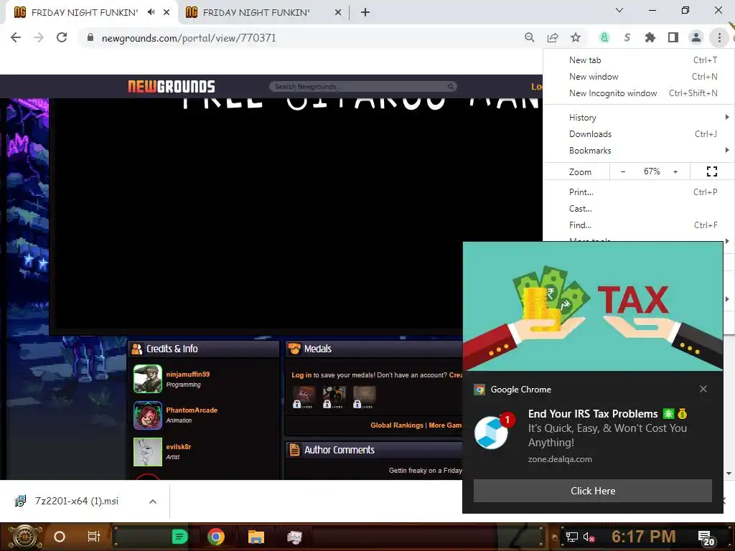
Task: Open the network tray icon
Action: point(571,537)
